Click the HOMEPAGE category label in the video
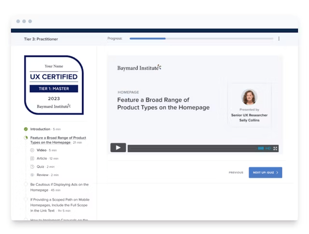 tap(128, 92)
